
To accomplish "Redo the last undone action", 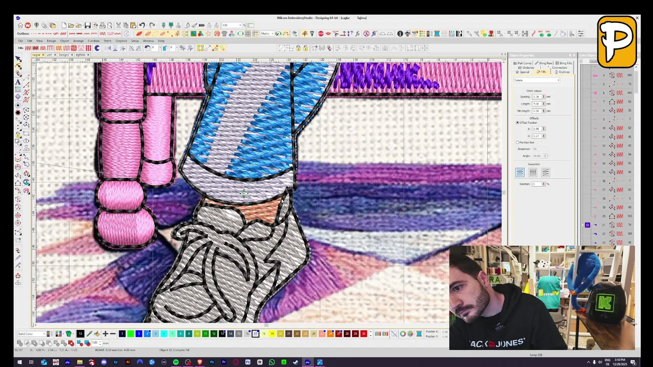I will click(152, 25).
